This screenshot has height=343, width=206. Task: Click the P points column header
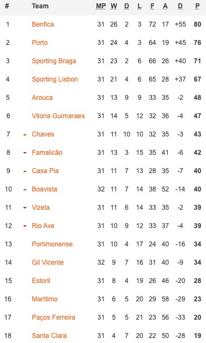click(x=197, y=6)
